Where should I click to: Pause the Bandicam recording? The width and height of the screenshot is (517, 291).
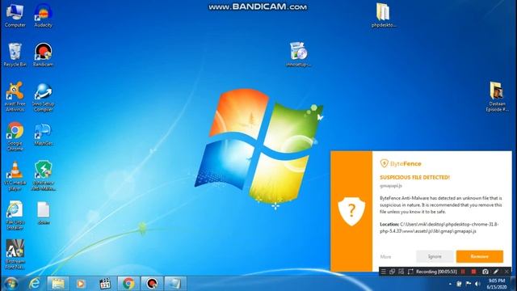[x=463, y=272]
